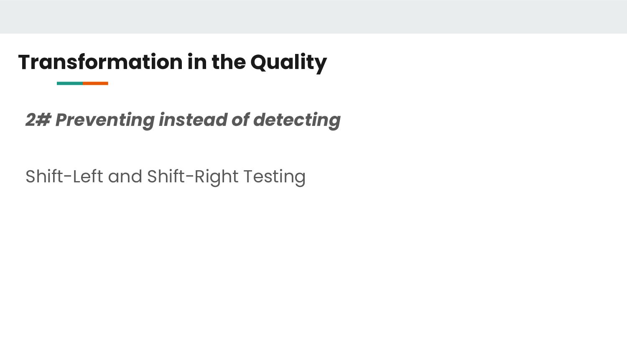The image size is (627, 353).
Task: Click the word "of" in the italic subtitle
Action: [240, 120]
